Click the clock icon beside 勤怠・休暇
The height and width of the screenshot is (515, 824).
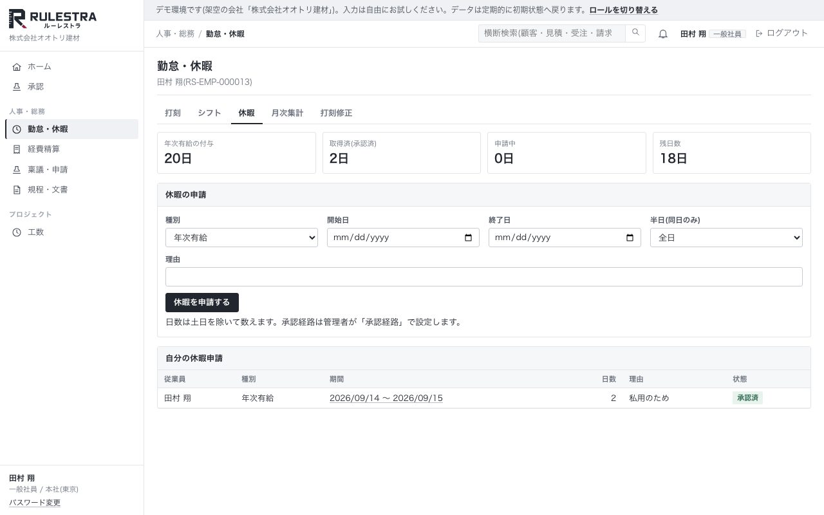17,129
